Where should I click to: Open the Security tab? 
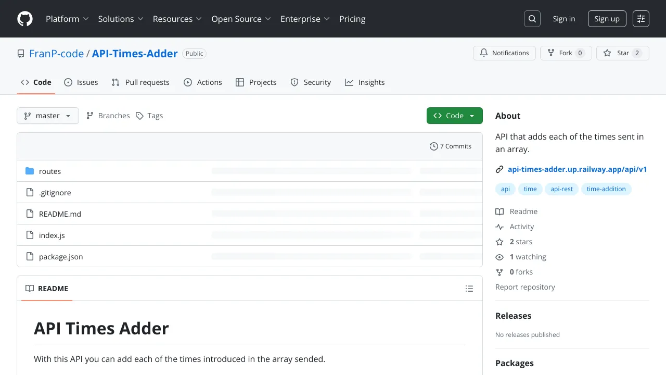[311, 82]
